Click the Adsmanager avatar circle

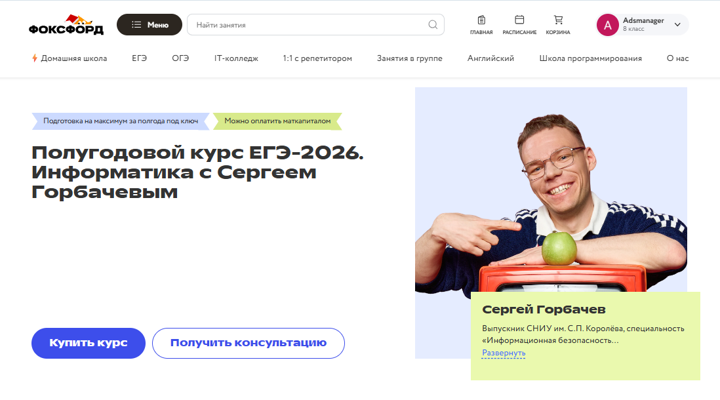pyautogui.click(x=607, y=25)
